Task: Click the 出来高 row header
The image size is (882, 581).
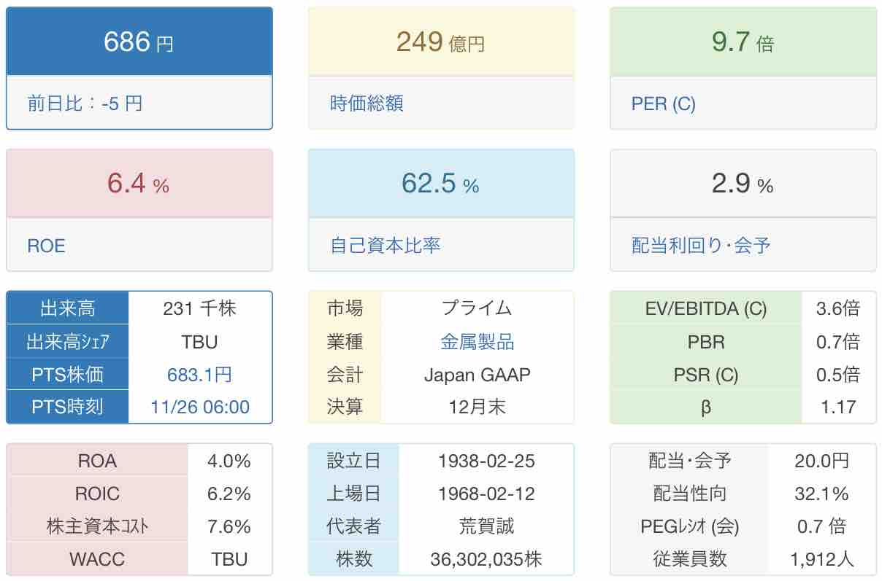Action: click(68, 309)
